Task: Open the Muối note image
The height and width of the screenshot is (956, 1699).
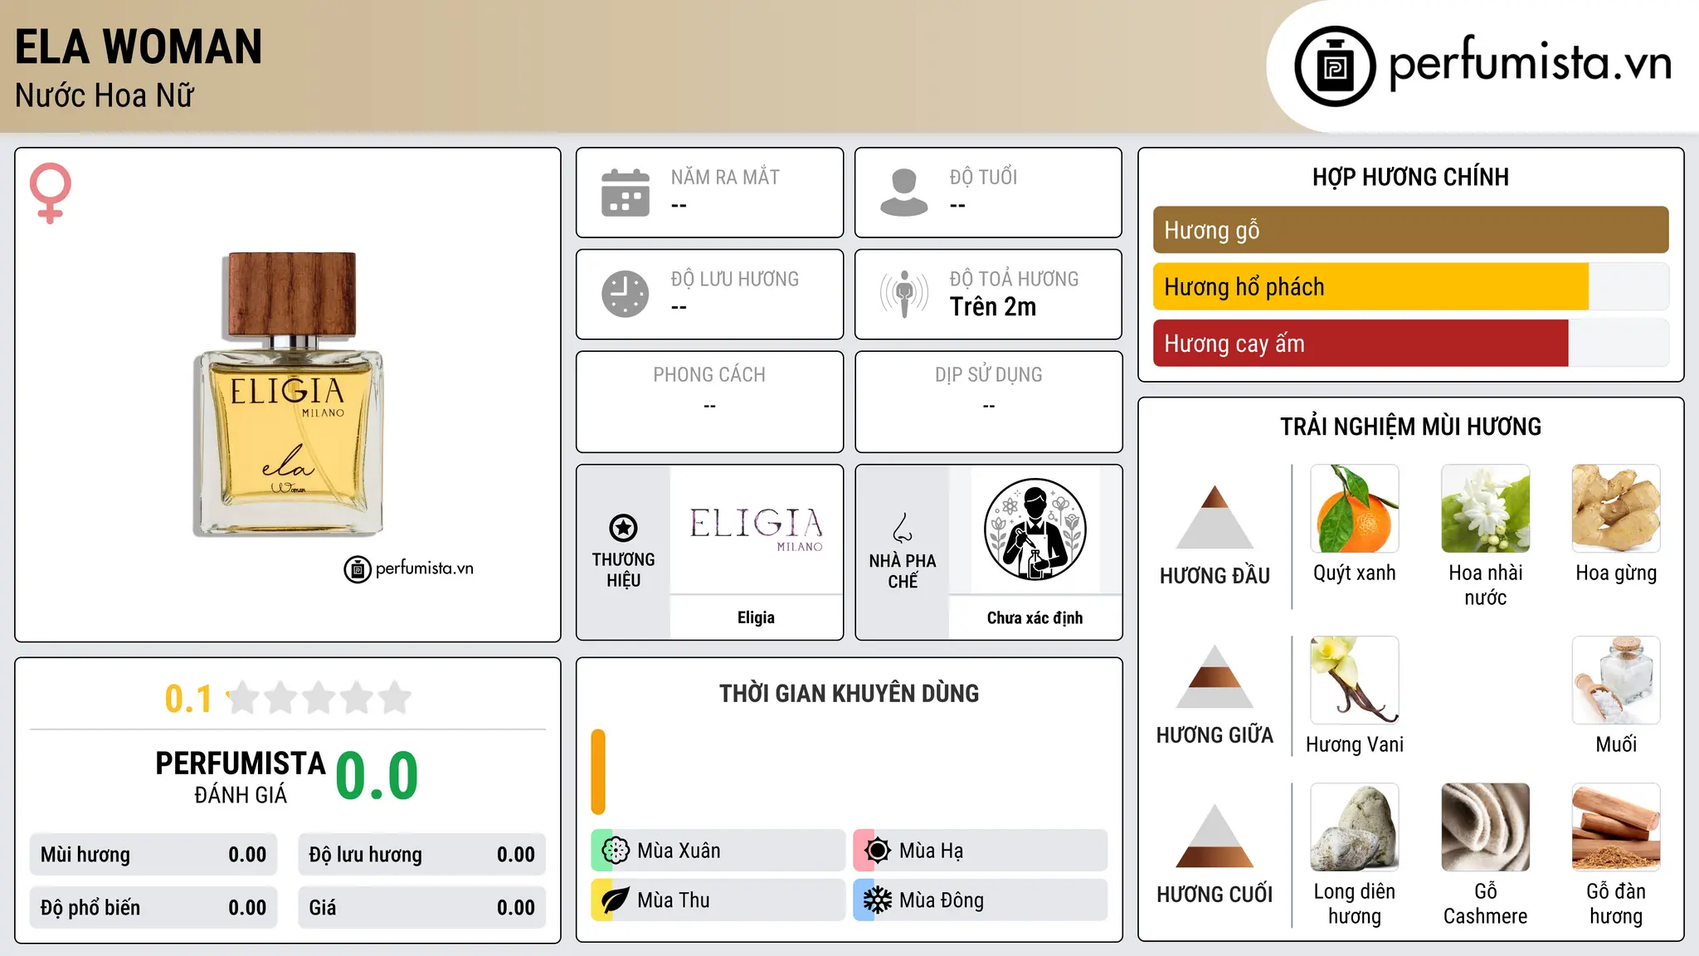Action: (x=1616, y=680)
